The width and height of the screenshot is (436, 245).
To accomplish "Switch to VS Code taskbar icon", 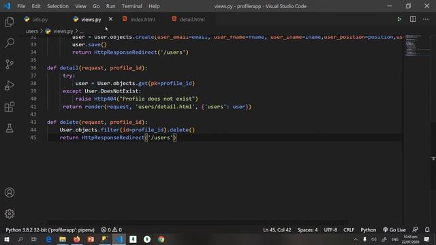I will pos(119,239).
